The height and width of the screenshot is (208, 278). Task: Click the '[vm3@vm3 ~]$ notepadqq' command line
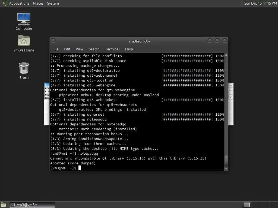coord(74,154)
